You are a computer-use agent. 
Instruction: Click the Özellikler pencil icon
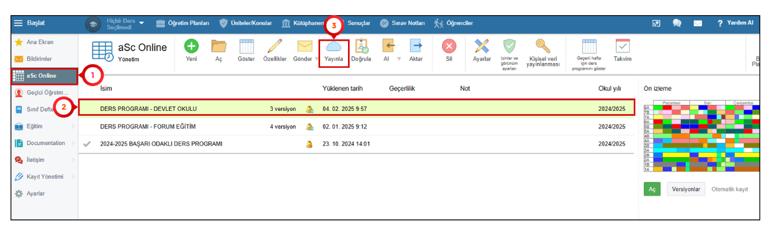(275, 46)
